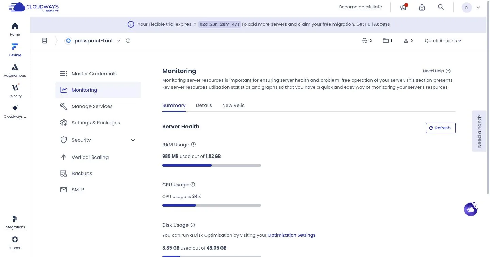Switch to the New Relic tab
Image resolution: width=490 pixels, height=257 pixels.
pos(233,105)
